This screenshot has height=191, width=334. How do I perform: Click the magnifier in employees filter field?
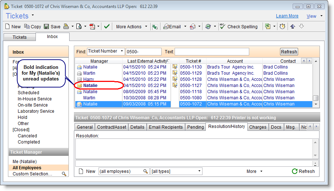(146, 171)
